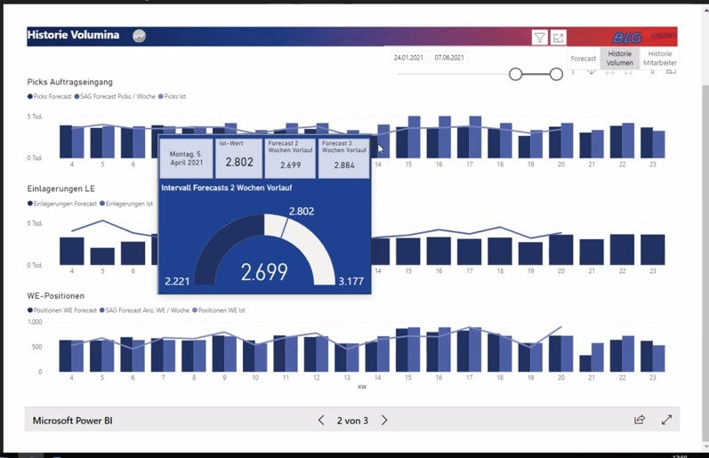Click the start date field 24.01.2021
The image size is (709, 458).
(408, 58)
